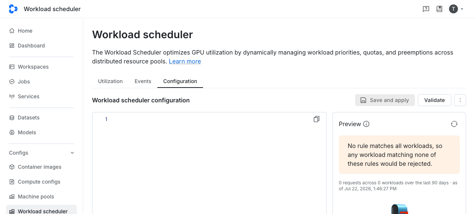This screenshot has width=475, height=214.
Task: Click the Home sidebar icon
Action: click(x=12, y=31)
